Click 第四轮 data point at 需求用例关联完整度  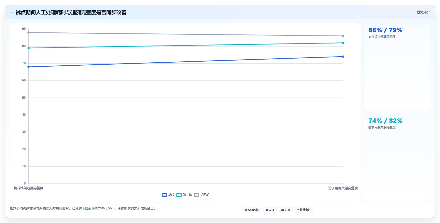click(x=343, y=36)
